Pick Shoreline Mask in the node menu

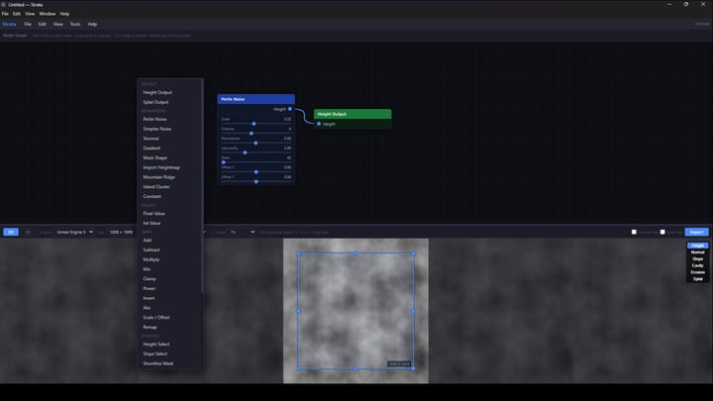(x=169, y=363)
